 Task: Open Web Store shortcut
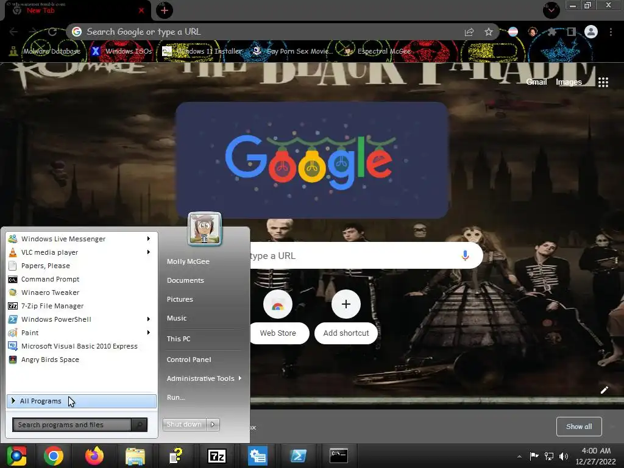[x=278, y=317]
